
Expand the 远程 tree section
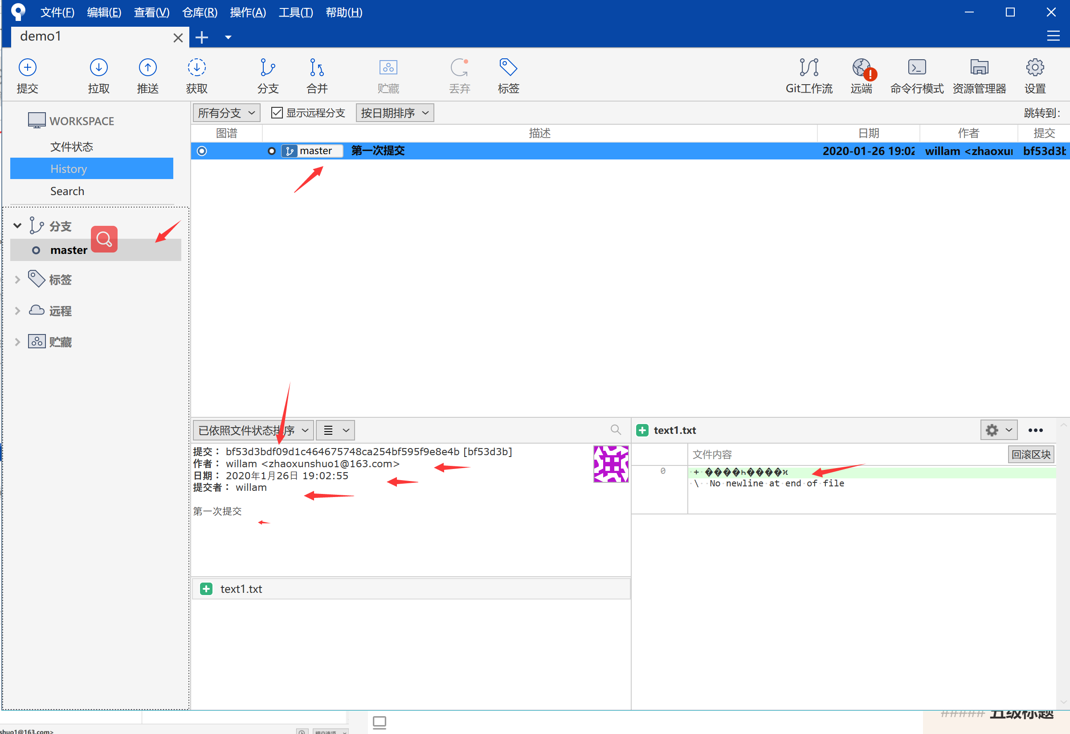coord(17,311)
